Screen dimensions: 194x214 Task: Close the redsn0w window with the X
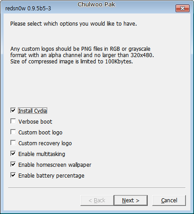(182, 8)
